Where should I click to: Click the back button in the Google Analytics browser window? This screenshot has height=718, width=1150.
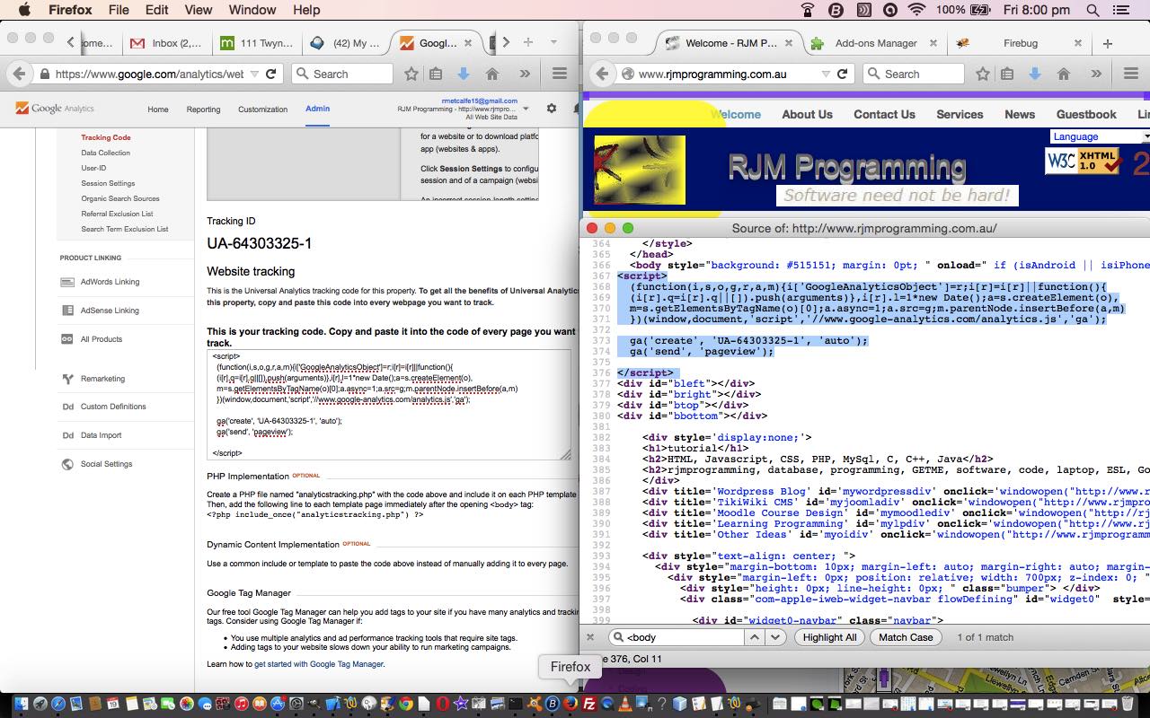point(20,74)
